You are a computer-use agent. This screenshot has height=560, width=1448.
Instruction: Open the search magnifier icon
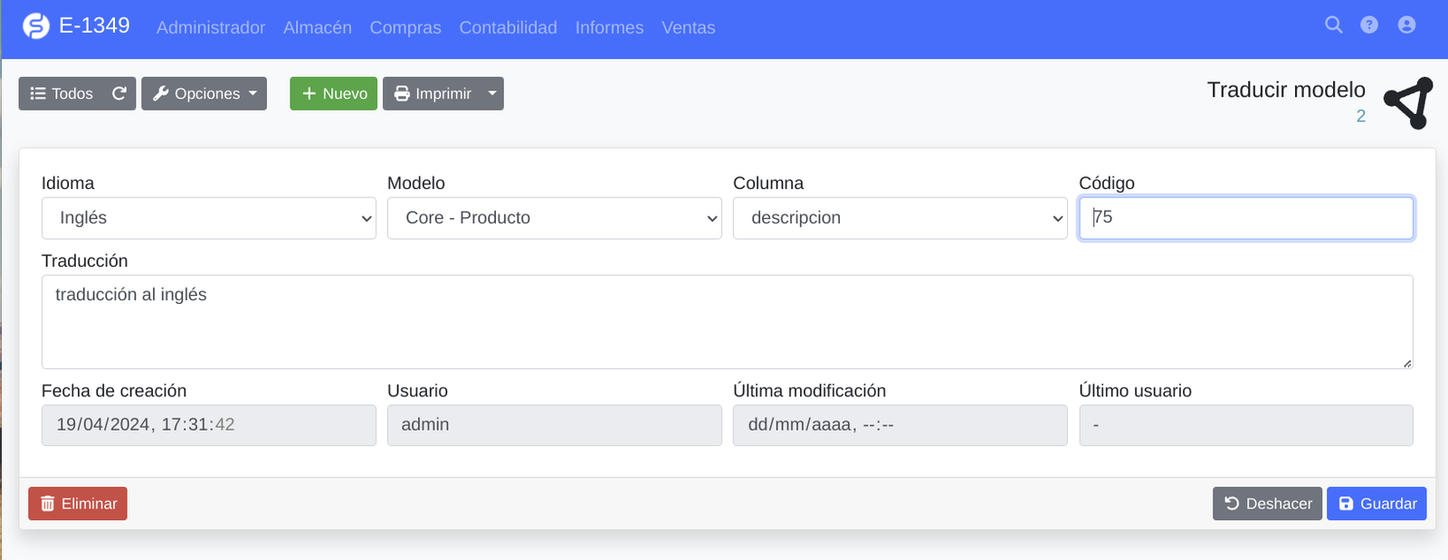(1333, 25)
